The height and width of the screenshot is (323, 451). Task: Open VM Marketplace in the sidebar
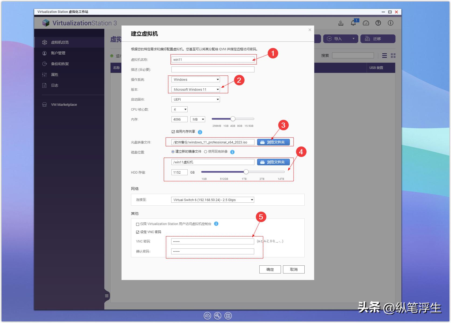click(64, 104)
